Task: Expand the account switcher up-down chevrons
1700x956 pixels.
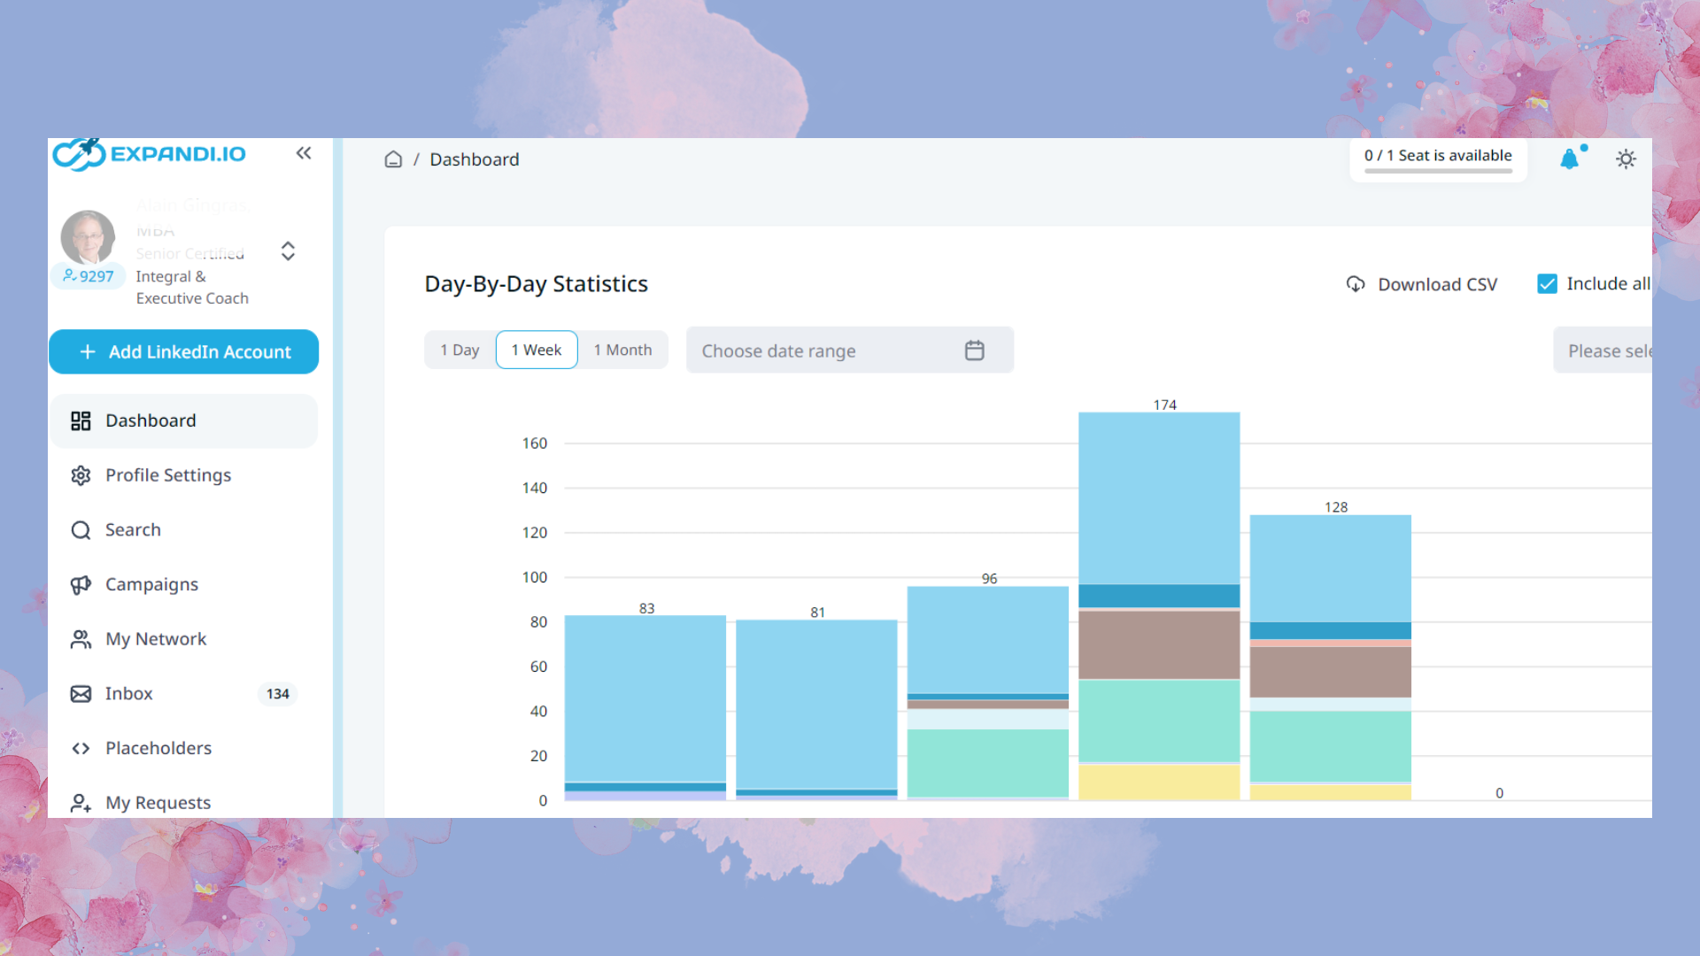Action: (288, 251)
